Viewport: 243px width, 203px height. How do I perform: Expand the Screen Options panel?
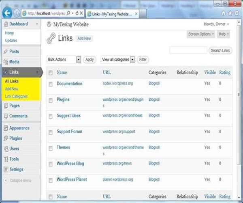[x=201, y=34]
